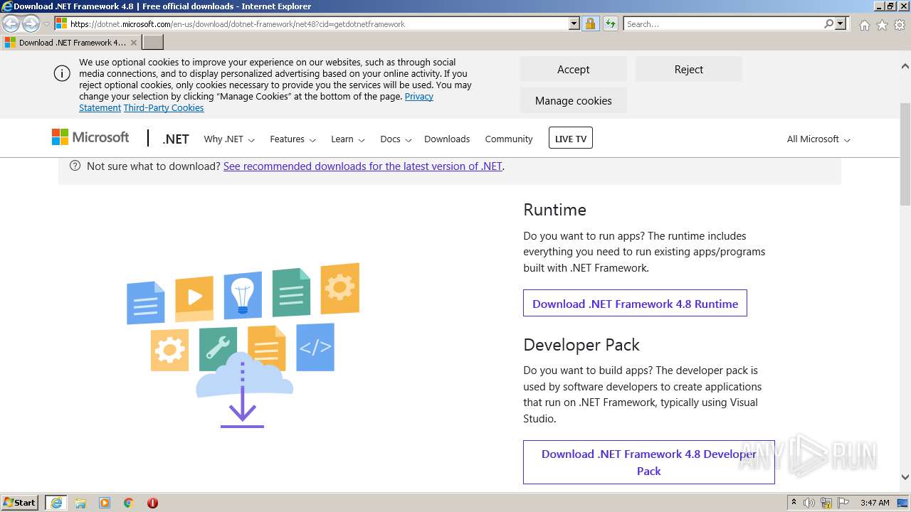Open the Tools gear icon

900,25
